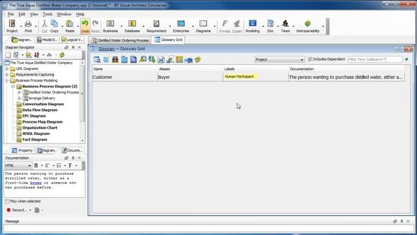Switch to the Model Explorer tab
Image resolution: width=417 pixels, height=235 pixels.
pyautogui.click(x=47, y=40)
